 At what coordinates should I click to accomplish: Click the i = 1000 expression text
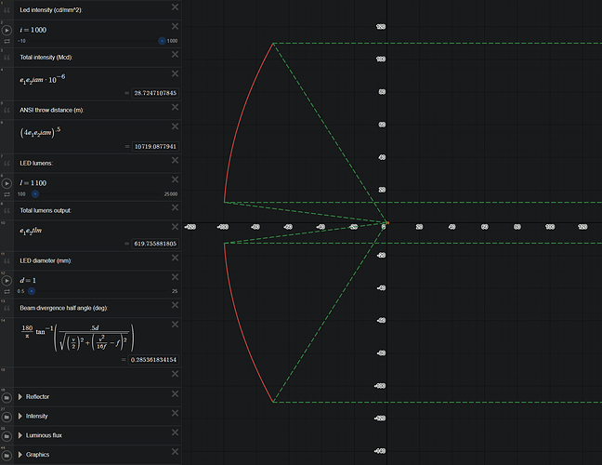click(33, 30)
